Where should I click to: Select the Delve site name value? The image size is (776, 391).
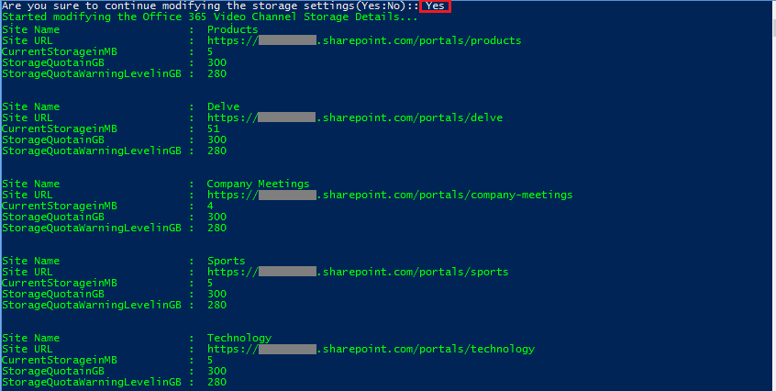(223, 106)
